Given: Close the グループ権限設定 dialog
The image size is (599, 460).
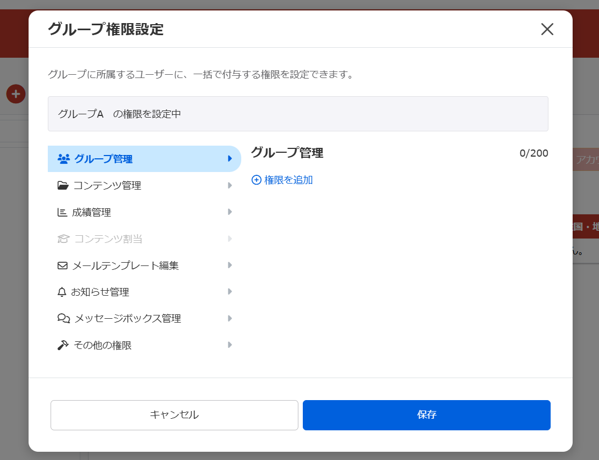Looking at the screenshot, I should 547,29.
